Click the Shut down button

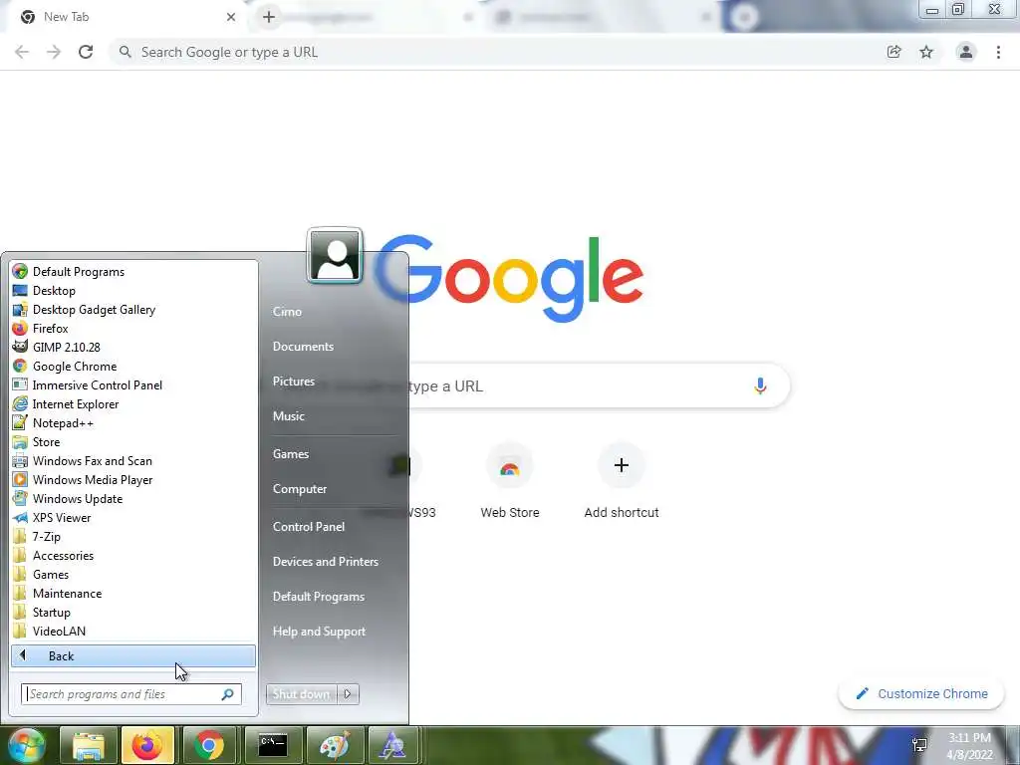click(x=301, y=694)
